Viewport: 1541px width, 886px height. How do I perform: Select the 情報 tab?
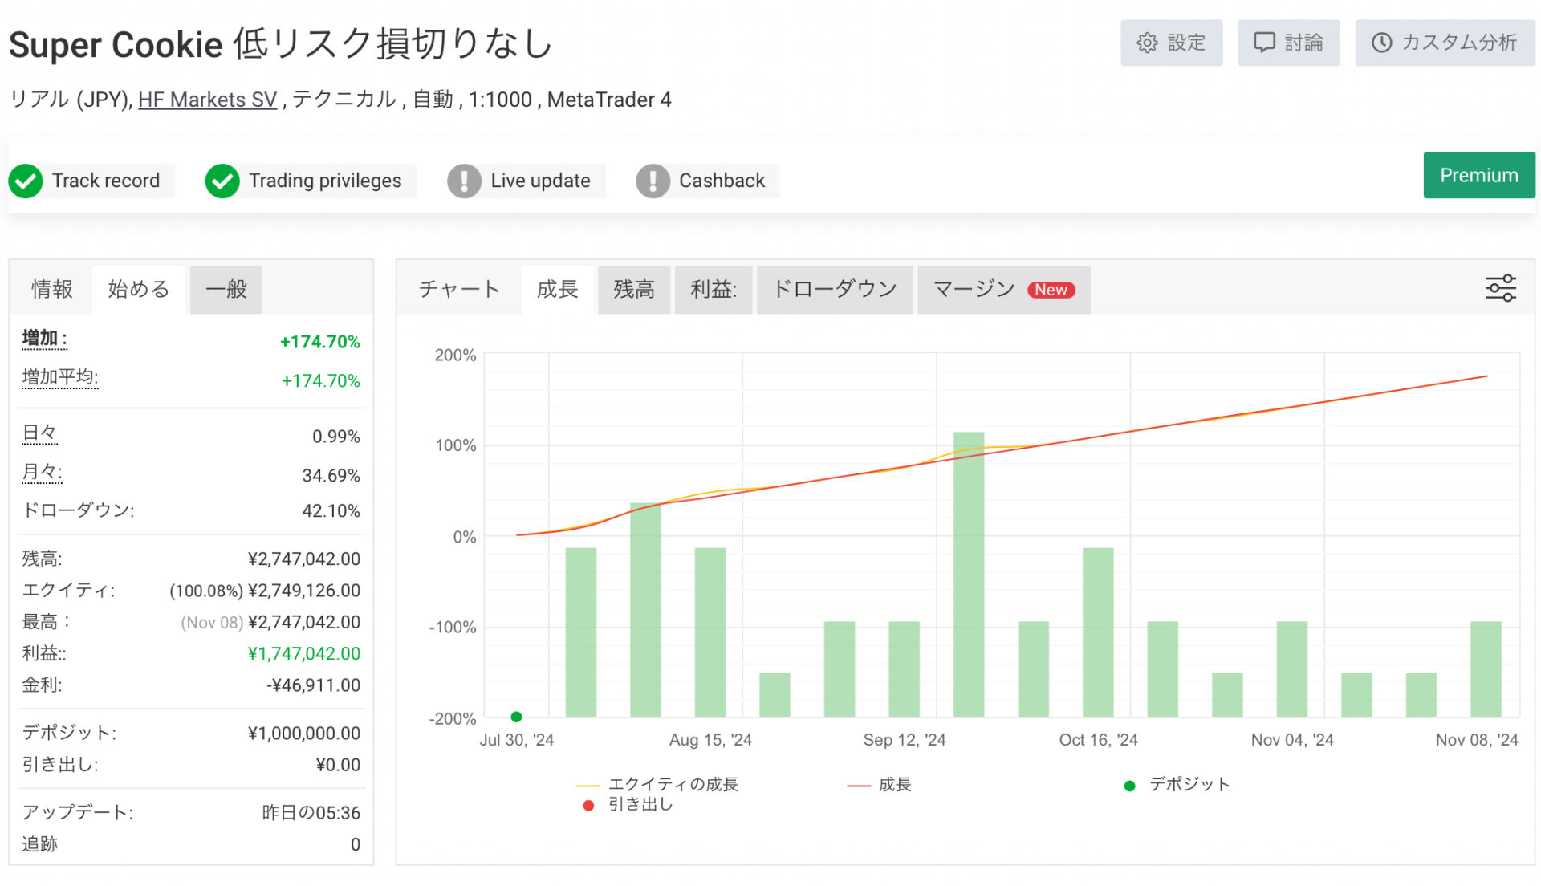coord(52,289)
